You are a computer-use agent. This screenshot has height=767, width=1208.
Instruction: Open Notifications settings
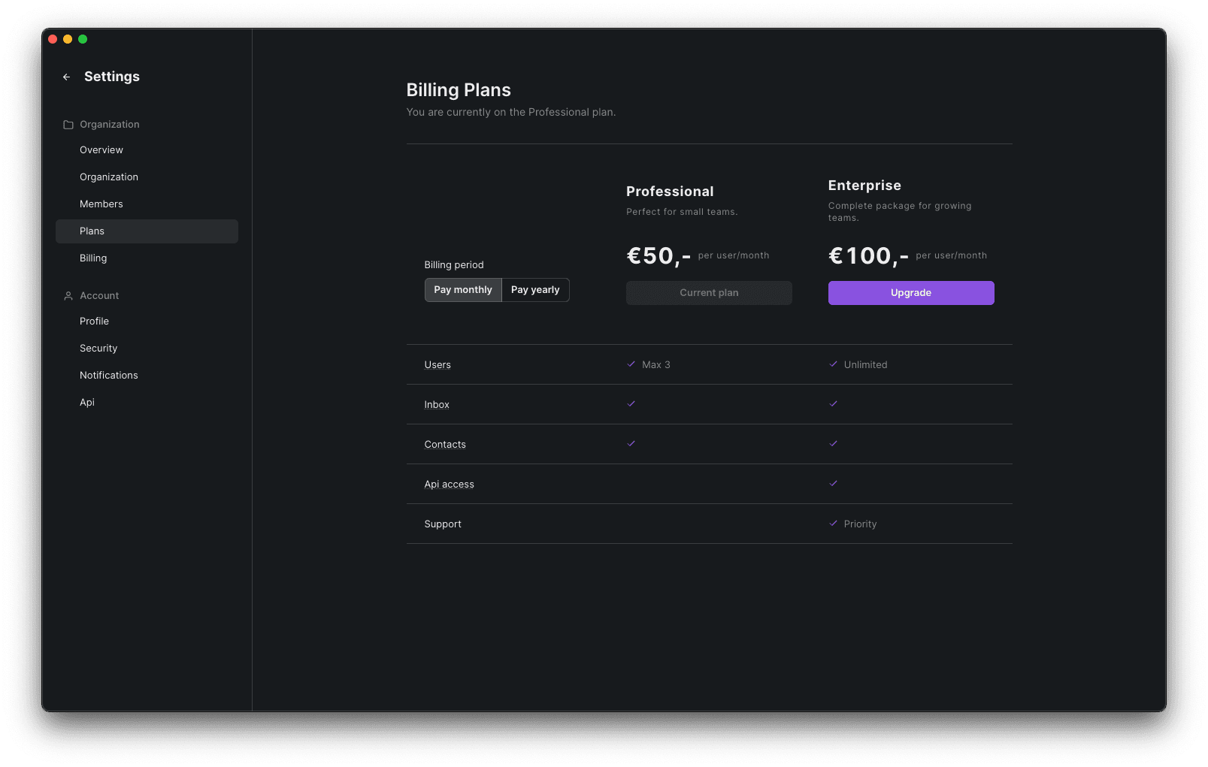tap(109, 376)
